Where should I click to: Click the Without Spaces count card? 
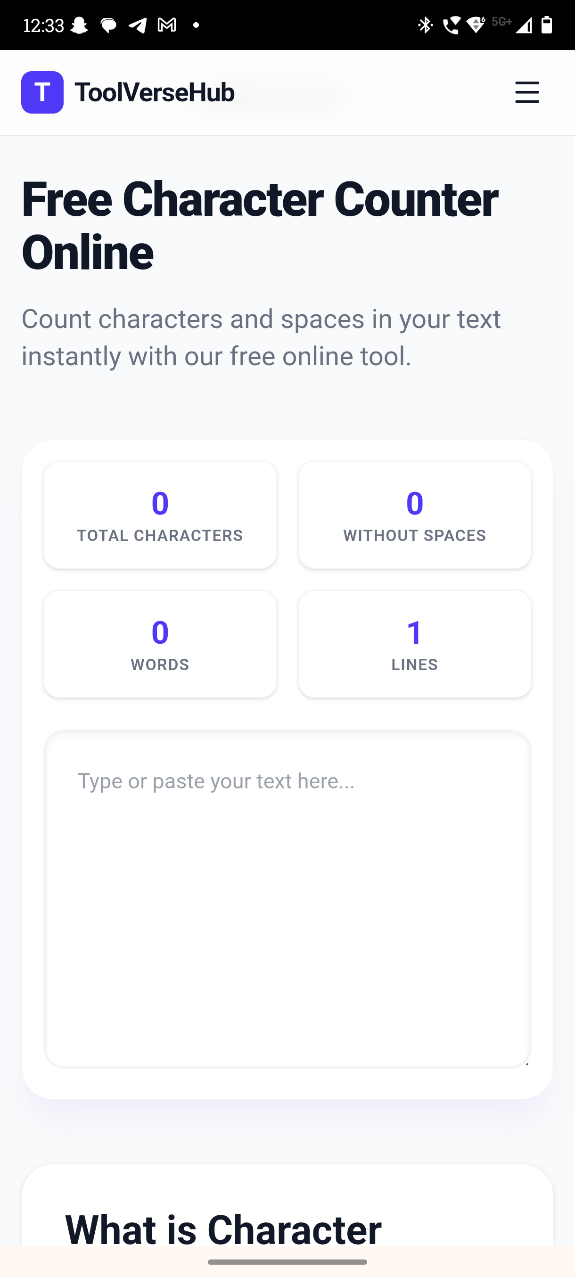pos(415,515)
